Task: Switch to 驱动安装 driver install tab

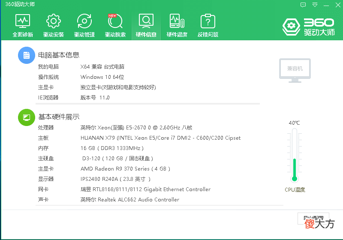Action: click(x=53, y=25)
